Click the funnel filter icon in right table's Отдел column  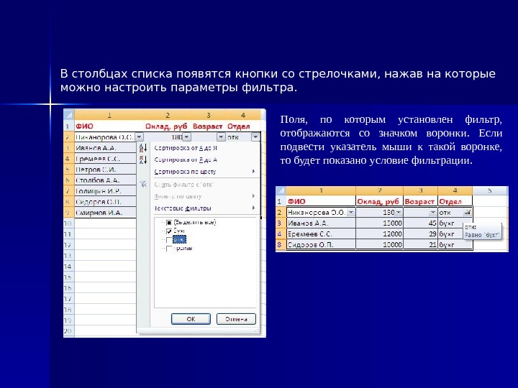click(x=468, y=213)
